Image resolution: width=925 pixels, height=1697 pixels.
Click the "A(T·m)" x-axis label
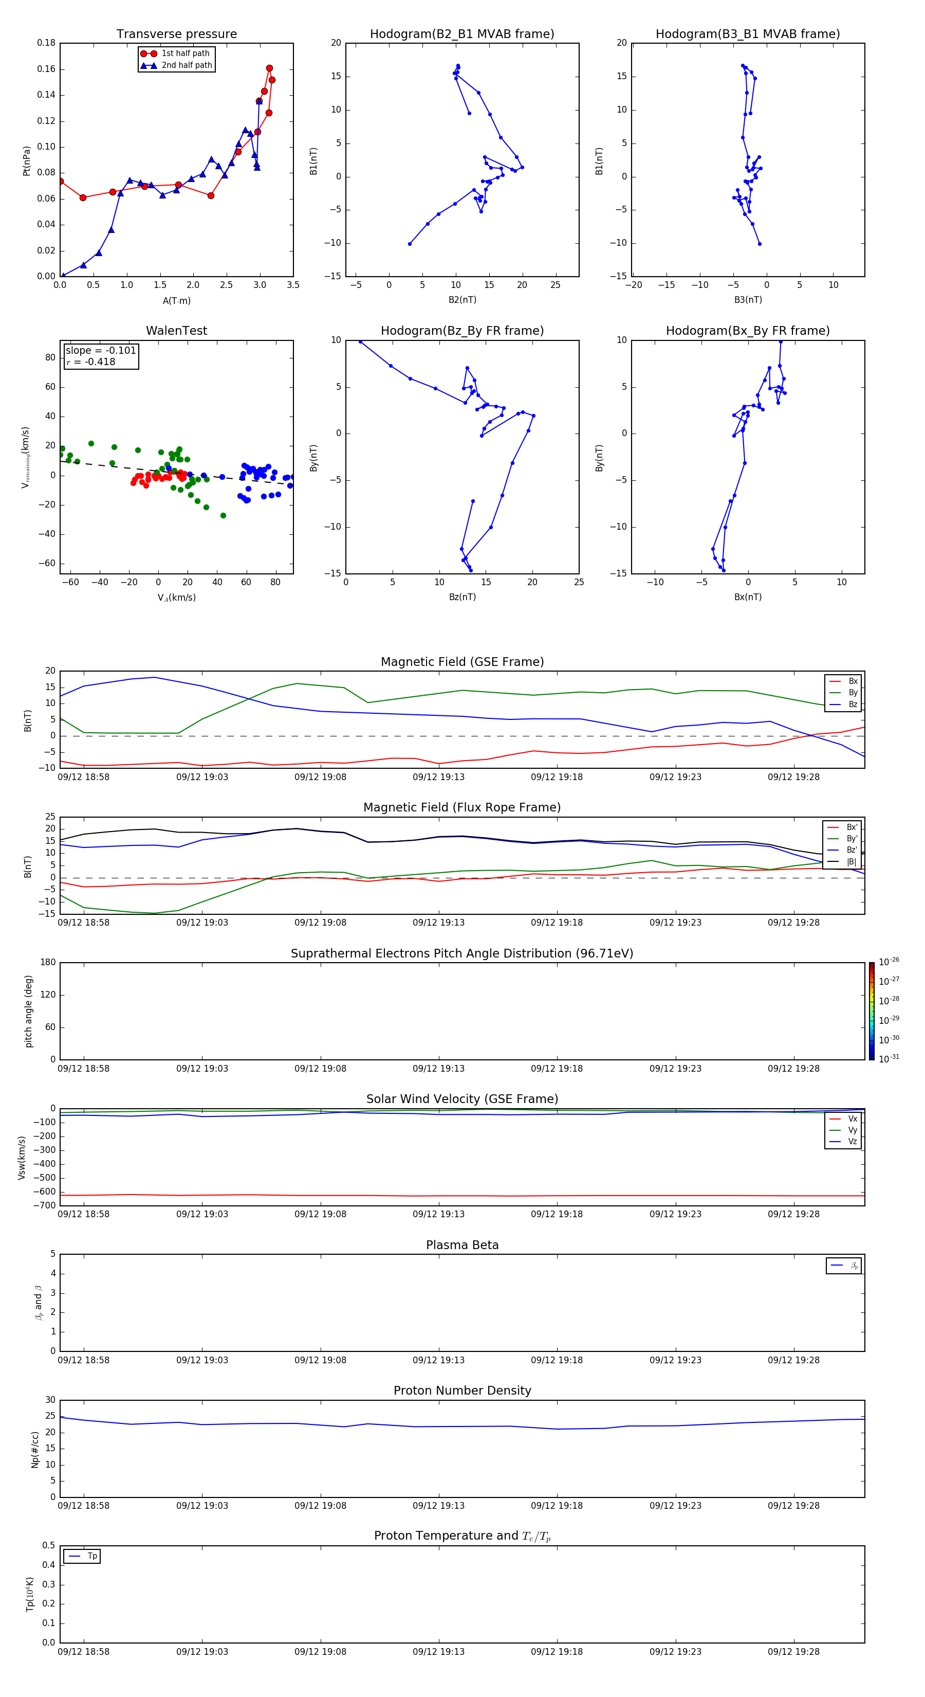176,301
